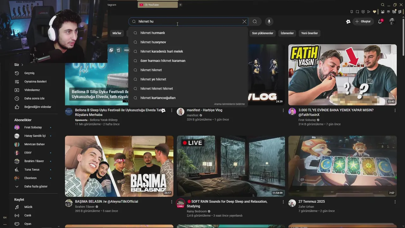Click the pop-out video icon over the Bellona ad

(x=111, y=50)
